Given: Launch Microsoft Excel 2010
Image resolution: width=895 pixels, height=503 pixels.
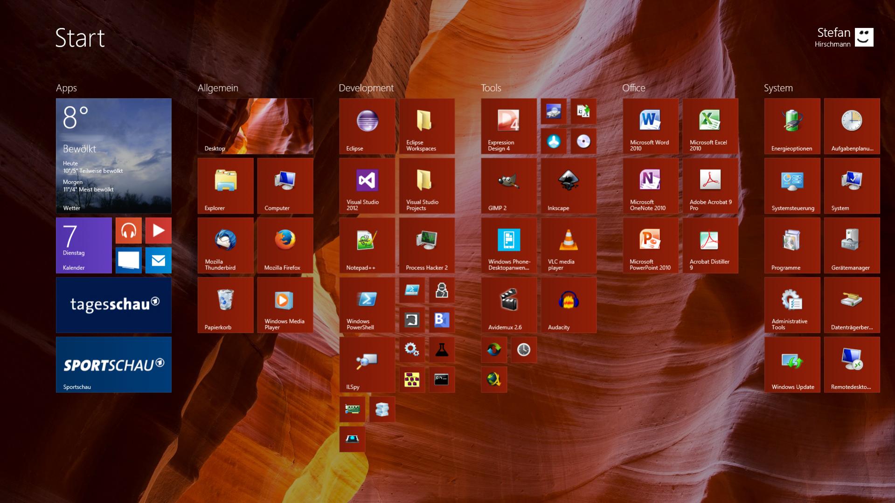Looking at the screenshot, I should [710, 126].
